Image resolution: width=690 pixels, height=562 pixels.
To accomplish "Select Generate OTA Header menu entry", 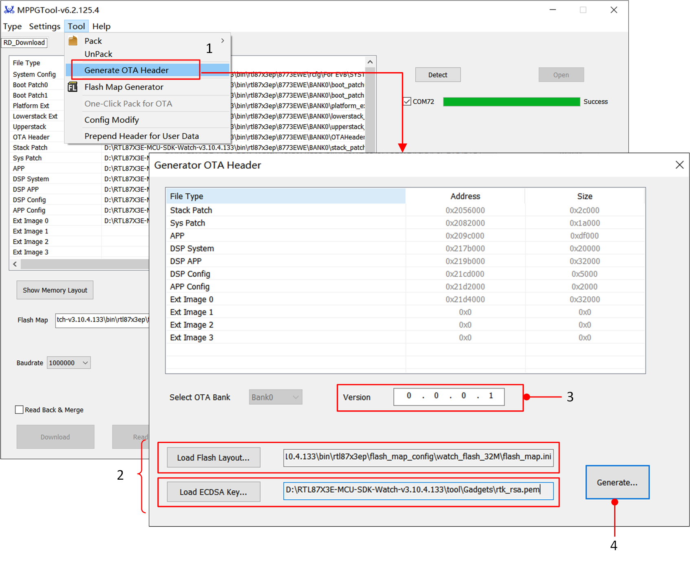I will (x=126, y=70).
